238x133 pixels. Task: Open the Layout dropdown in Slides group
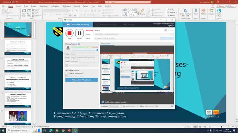[x=37, y=10]
